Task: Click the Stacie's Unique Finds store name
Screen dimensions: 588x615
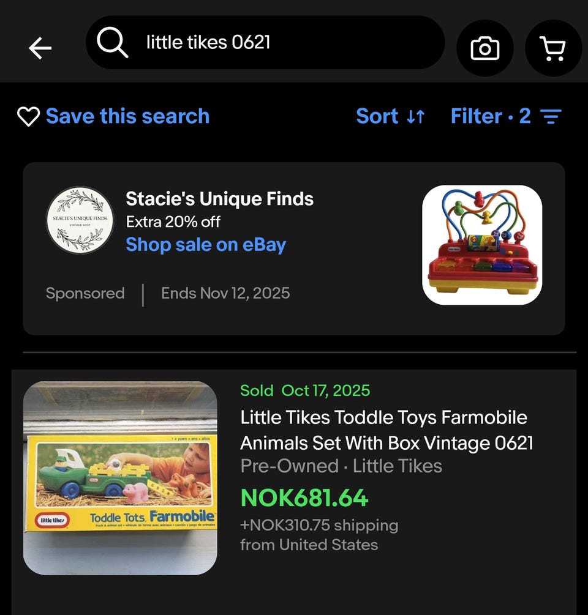Action: click(219, 199)
